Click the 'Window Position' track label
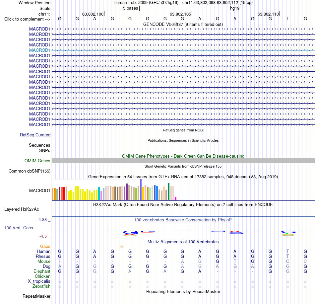This screenshot has height=304, width=315. (34, 3)
